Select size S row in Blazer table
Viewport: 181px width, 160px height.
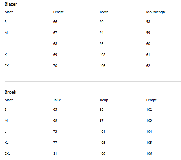click(x=93, y=22)
